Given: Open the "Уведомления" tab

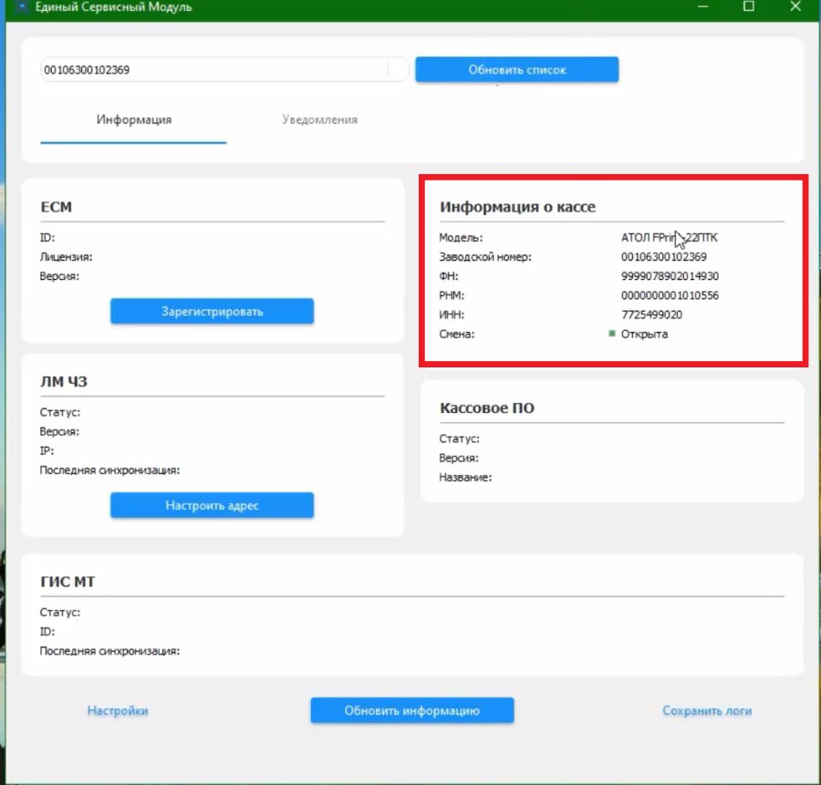Looking at the screenshot, I should tap(319, 119).
